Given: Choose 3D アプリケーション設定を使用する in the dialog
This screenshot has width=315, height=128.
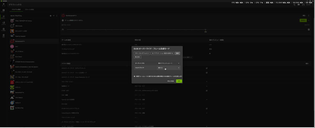Looking at the screenshot, I should (x=162, y=53).
